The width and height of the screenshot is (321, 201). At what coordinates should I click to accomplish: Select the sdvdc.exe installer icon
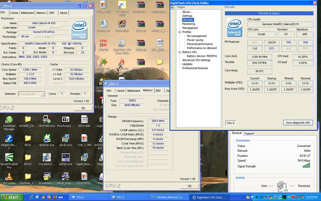coord(66,140)
